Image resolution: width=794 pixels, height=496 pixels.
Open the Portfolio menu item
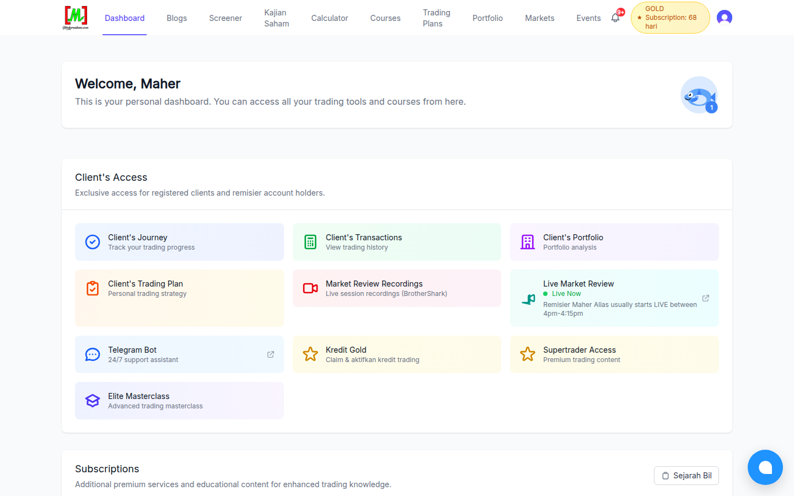click(487, 18)
